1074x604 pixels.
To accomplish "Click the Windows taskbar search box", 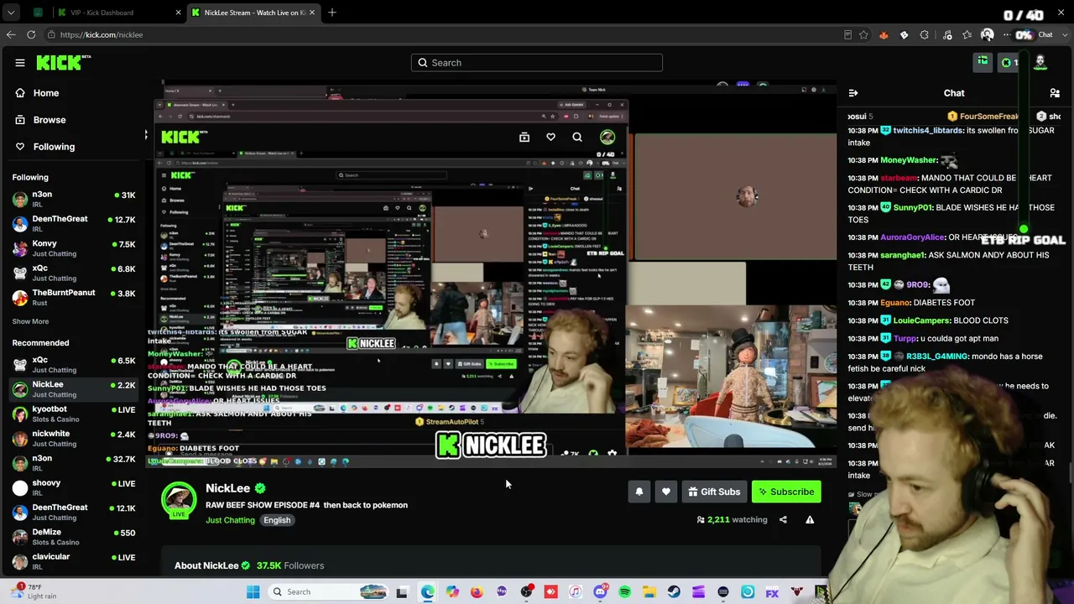I will click(x=329, y=592).
